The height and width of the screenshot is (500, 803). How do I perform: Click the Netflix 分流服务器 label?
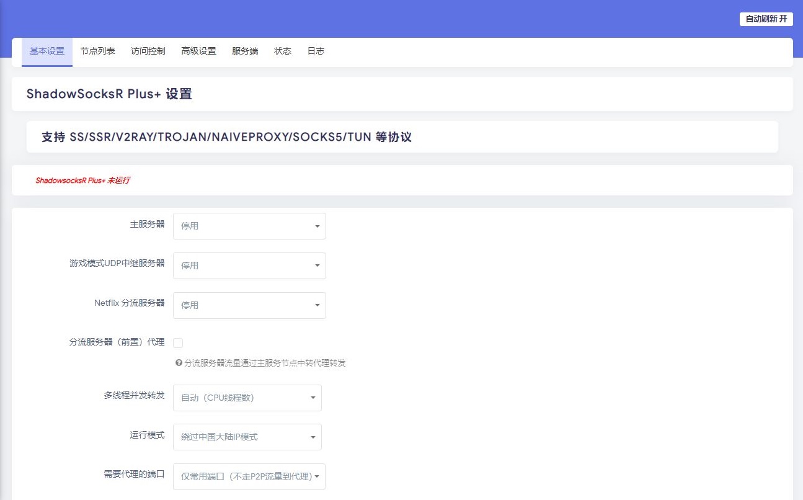pyautogui.click(x=130, y=303)
